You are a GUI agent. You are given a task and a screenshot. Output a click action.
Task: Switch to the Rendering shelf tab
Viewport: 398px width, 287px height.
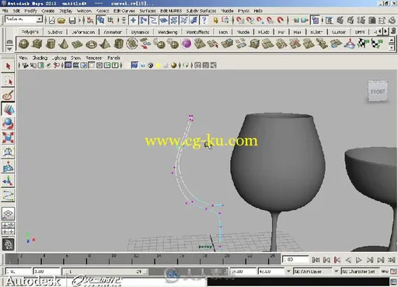tap(168, 32)
